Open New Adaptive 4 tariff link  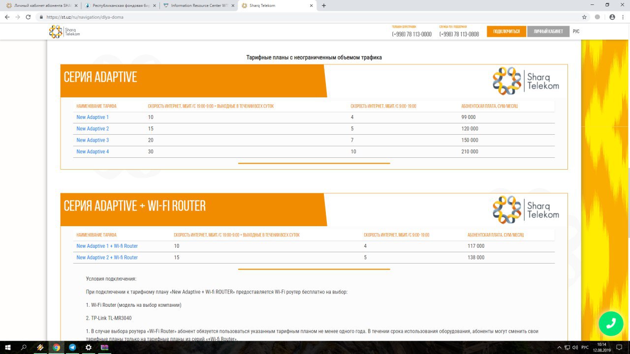tap(93, 151)
